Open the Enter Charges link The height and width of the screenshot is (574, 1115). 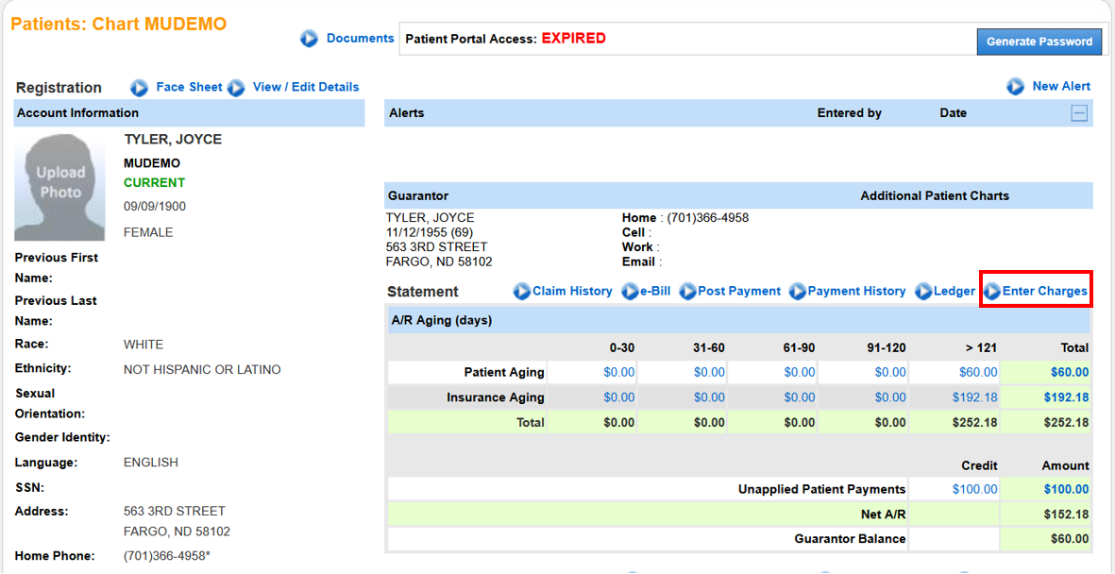tap(1044, 292)
